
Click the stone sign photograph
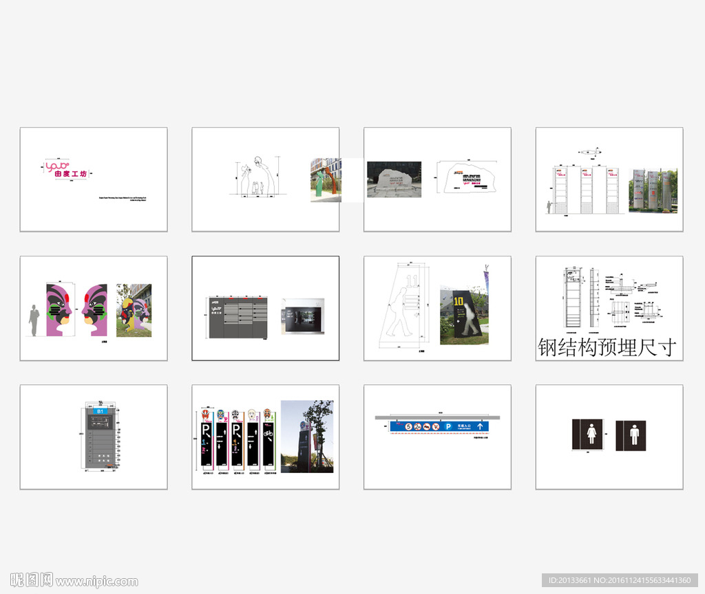(394, 179)
